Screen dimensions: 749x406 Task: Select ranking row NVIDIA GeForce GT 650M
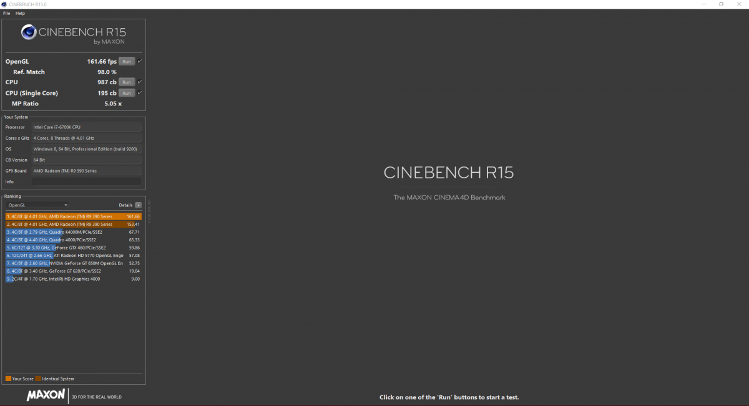tap(74, 263)
